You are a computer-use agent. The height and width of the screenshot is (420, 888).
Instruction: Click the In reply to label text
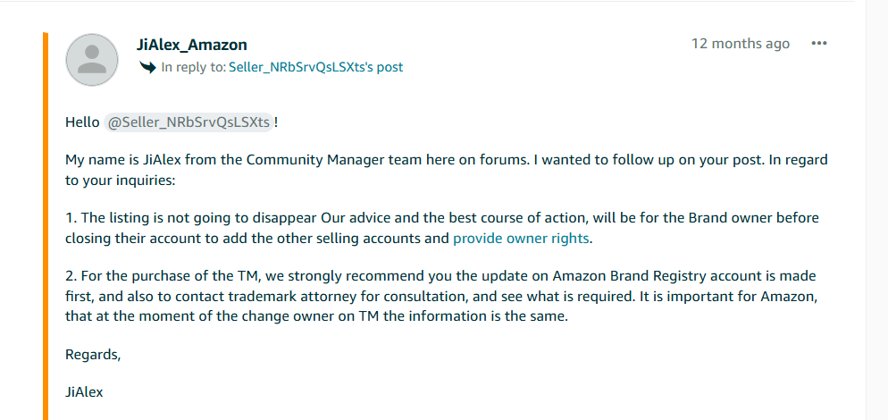coord(194,67)
